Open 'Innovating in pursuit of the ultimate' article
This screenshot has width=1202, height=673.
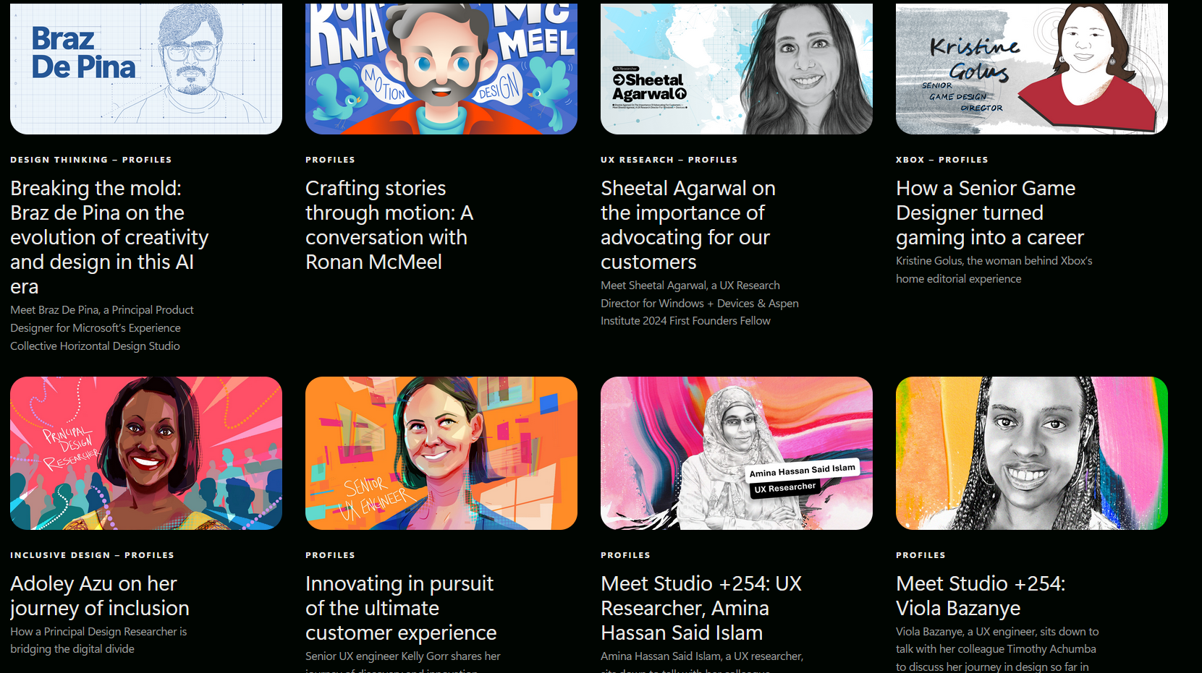(401, 608)
